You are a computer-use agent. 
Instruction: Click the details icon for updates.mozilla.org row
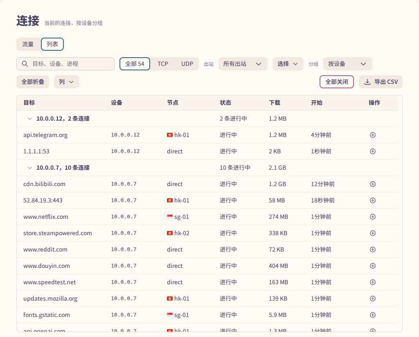(372, 299)
